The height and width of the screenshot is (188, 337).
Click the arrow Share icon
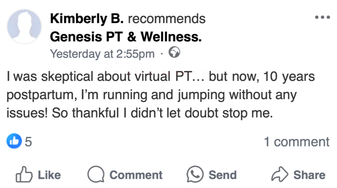[x=279, y=174]
